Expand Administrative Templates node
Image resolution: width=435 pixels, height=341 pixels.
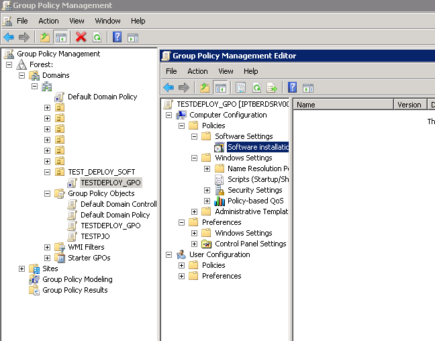tap(195, 211)
